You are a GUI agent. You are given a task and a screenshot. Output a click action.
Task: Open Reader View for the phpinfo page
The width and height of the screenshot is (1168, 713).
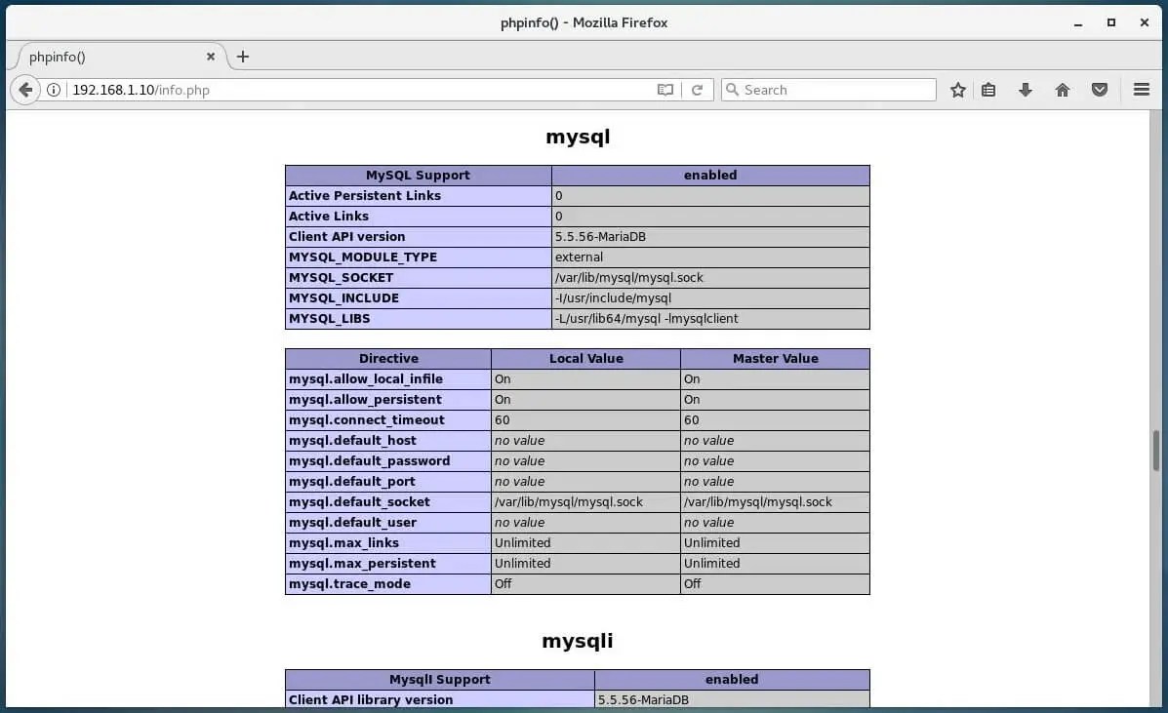(x=665, y=90)
